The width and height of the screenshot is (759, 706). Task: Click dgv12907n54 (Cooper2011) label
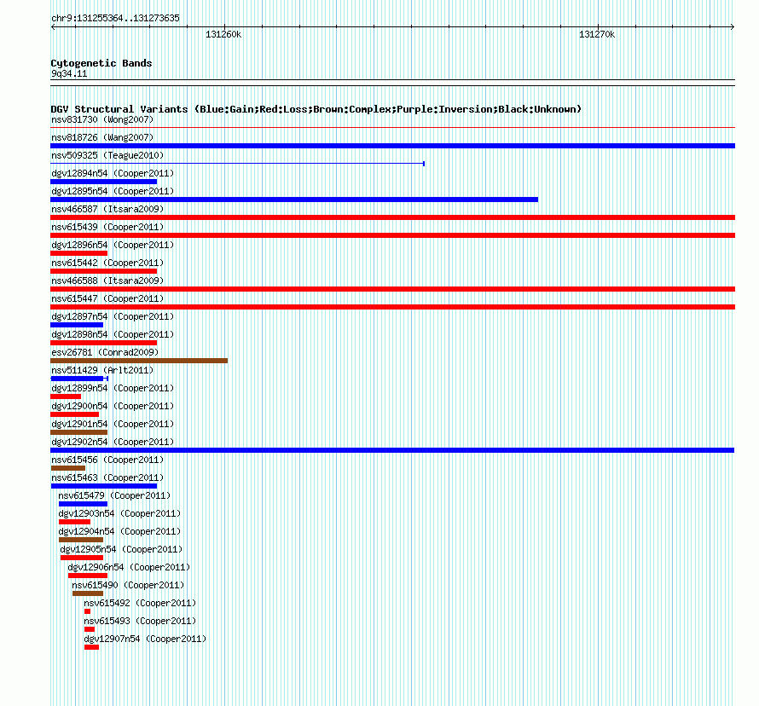(145, 639)
